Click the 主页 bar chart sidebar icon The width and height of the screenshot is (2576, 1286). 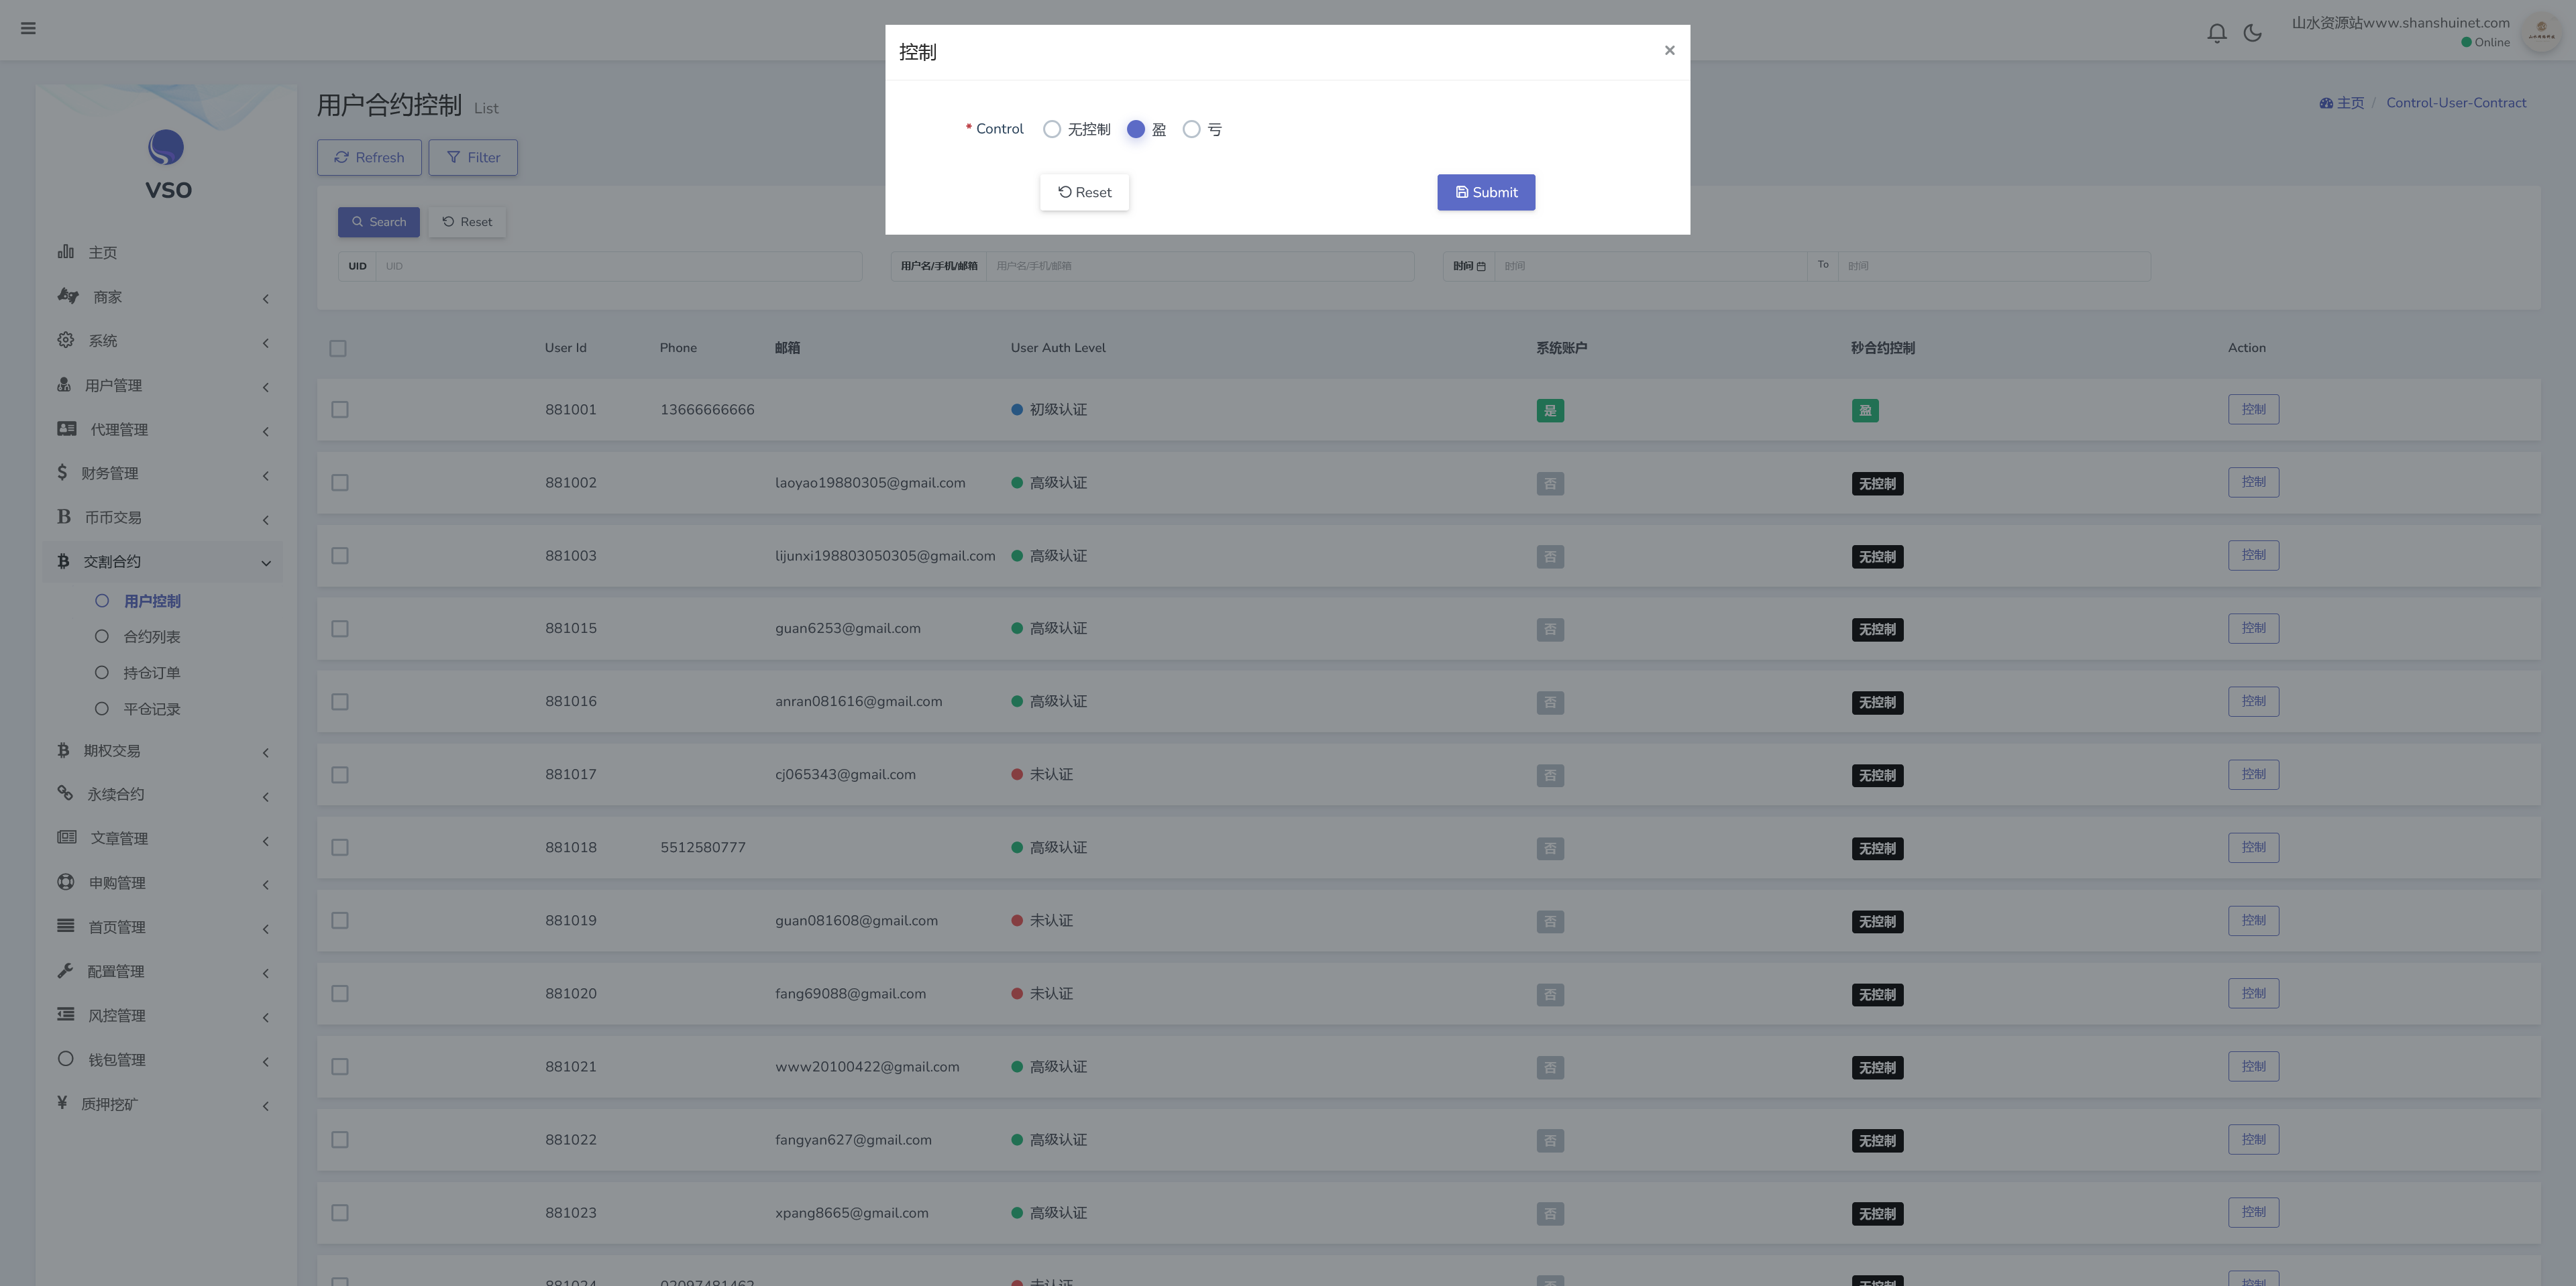pos(66,252)
